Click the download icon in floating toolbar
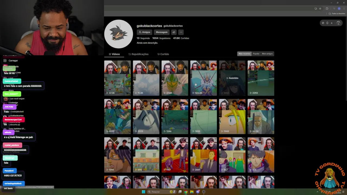 332,23
